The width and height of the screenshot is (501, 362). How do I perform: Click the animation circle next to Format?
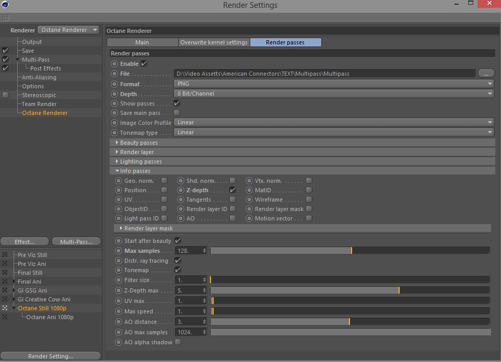click(x=114, y=84)
